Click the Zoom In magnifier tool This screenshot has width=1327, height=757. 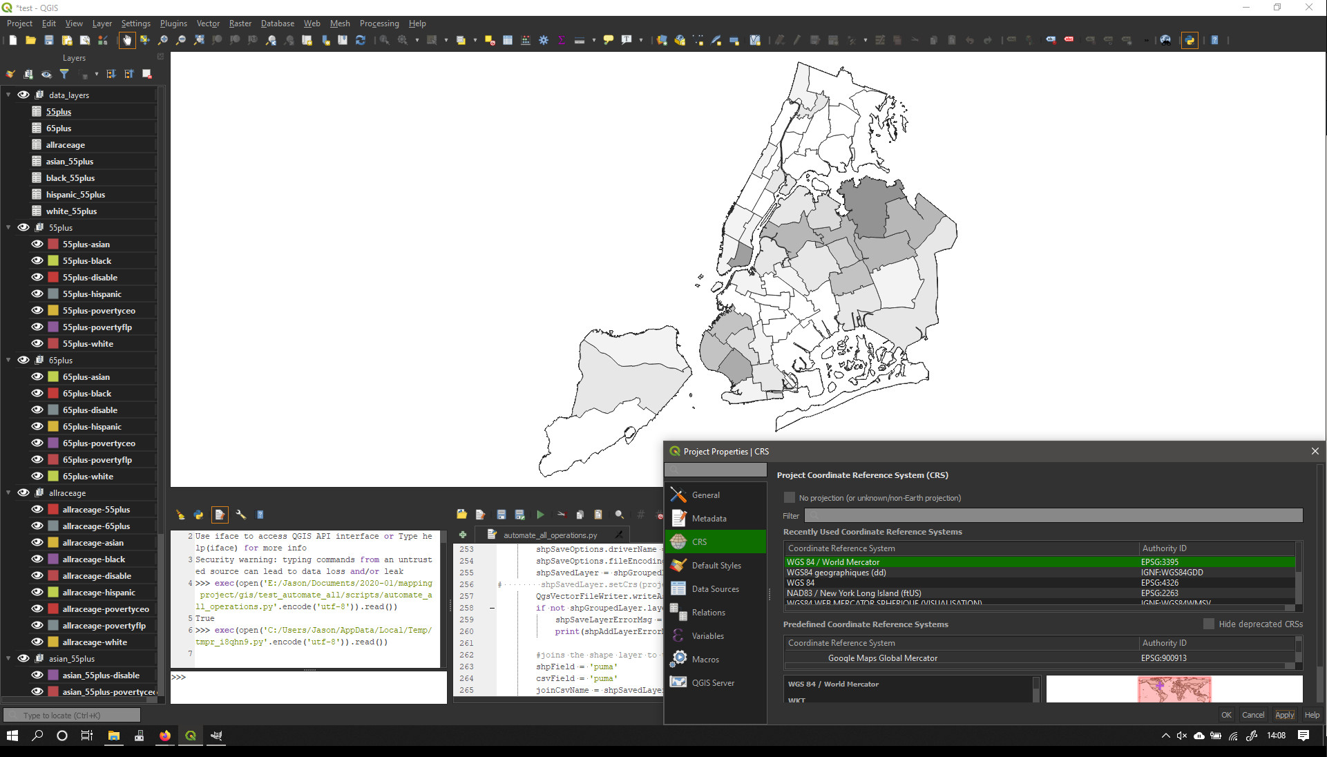(x=163, y=40)
